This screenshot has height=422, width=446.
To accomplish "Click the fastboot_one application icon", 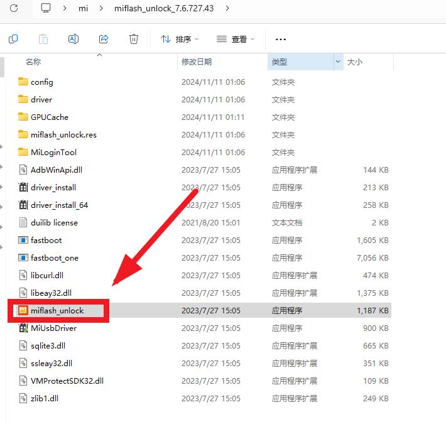I will (23, 257).
